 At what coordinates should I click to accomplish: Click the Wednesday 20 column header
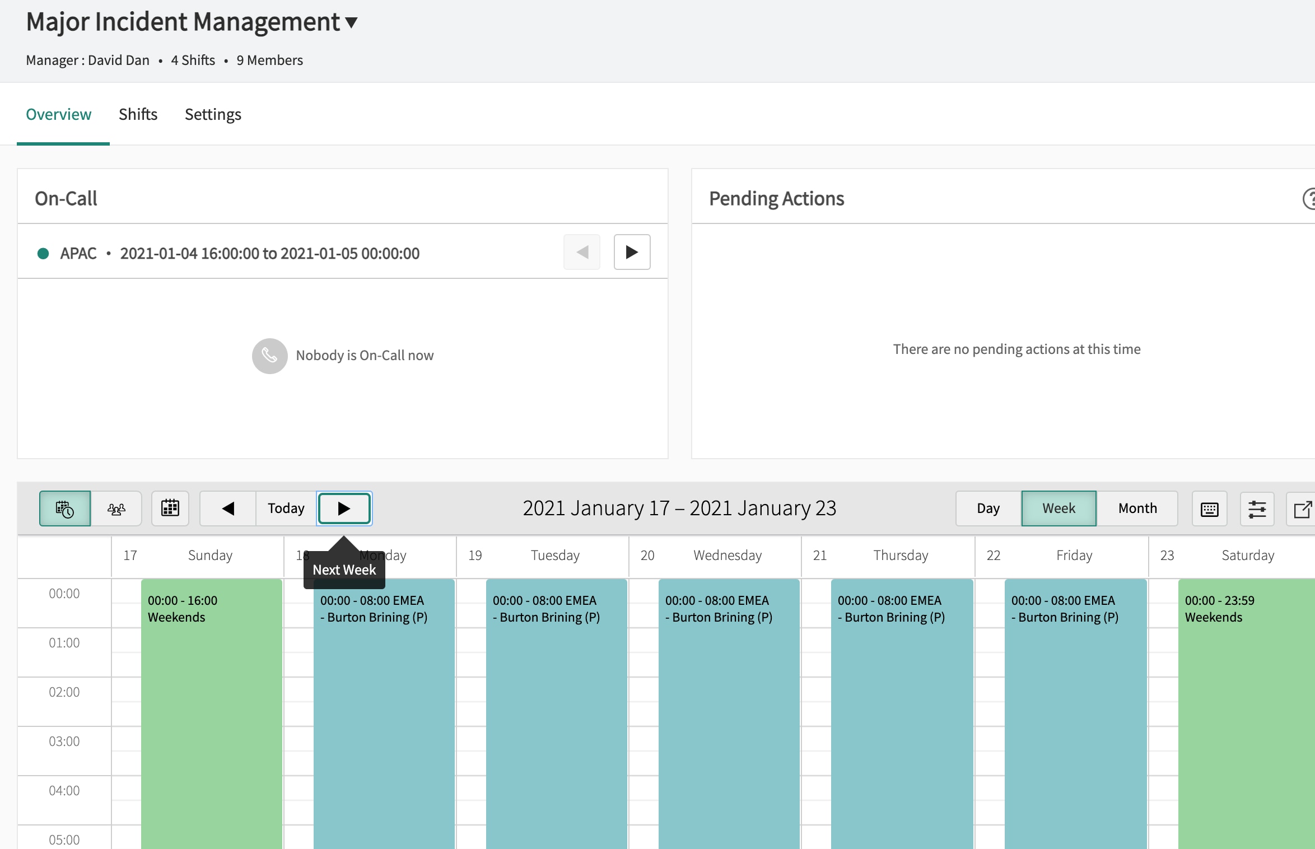click(715, 556)
